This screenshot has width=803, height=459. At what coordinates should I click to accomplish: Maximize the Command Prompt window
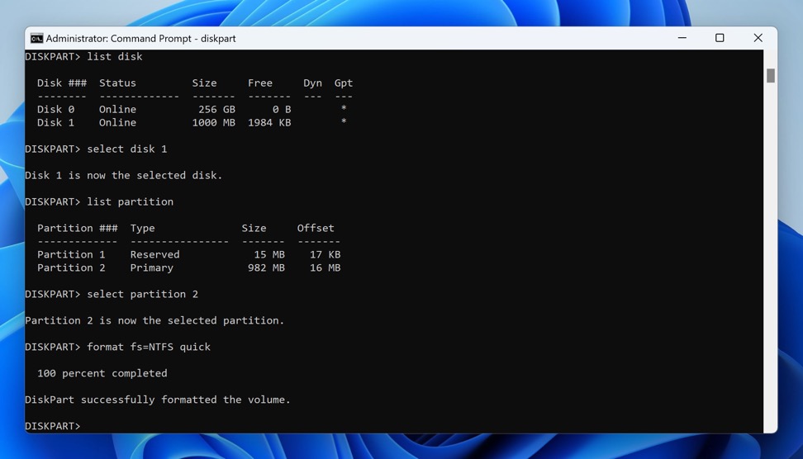pos(720,38)
